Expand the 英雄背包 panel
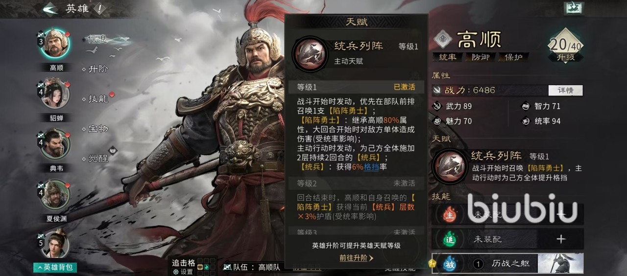Screen dimensions: 627x276 coord(55,267)
